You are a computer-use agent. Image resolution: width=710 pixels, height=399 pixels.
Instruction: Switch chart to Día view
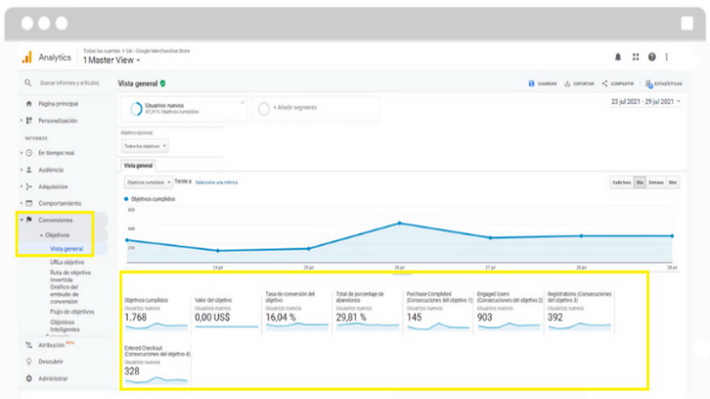point(640,182)
